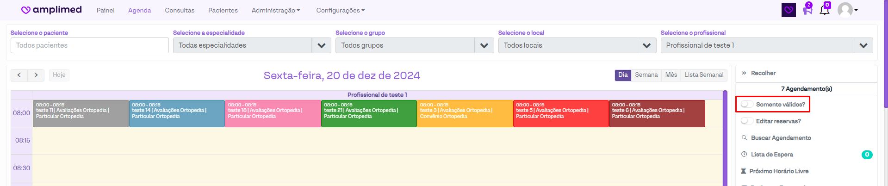This screenshot has width=888, height=186.
Task: Open Próximo Horário Livre hourglass icon
Action: [x=744, y=171]
